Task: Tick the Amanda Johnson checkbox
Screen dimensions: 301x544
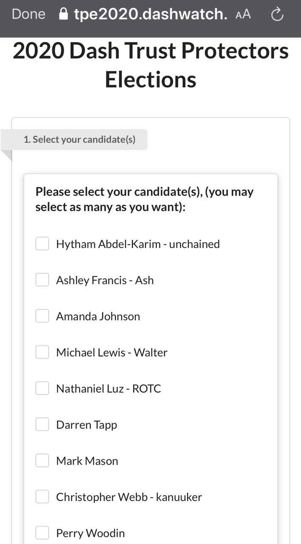Action: tap(42, 316)
